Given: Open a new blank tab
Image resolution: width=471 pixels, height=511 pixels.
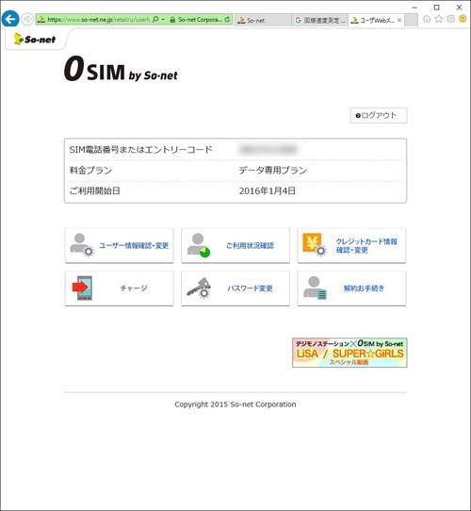Looking at the screenshot, I should (411, 20).
